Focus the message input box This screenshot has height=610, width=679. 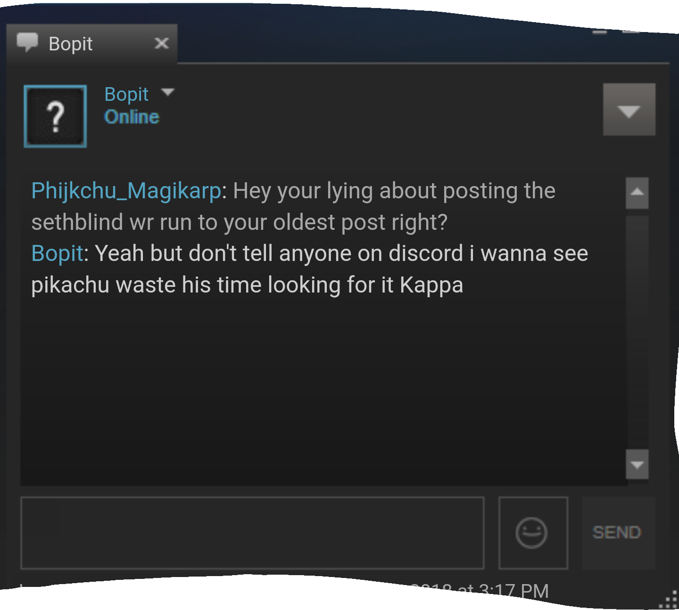[252, 533]
